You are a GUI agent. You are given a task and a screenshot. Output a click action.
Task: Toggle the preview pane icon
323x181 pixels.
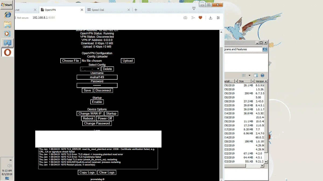pyautogui.click(x=256, y=76)
